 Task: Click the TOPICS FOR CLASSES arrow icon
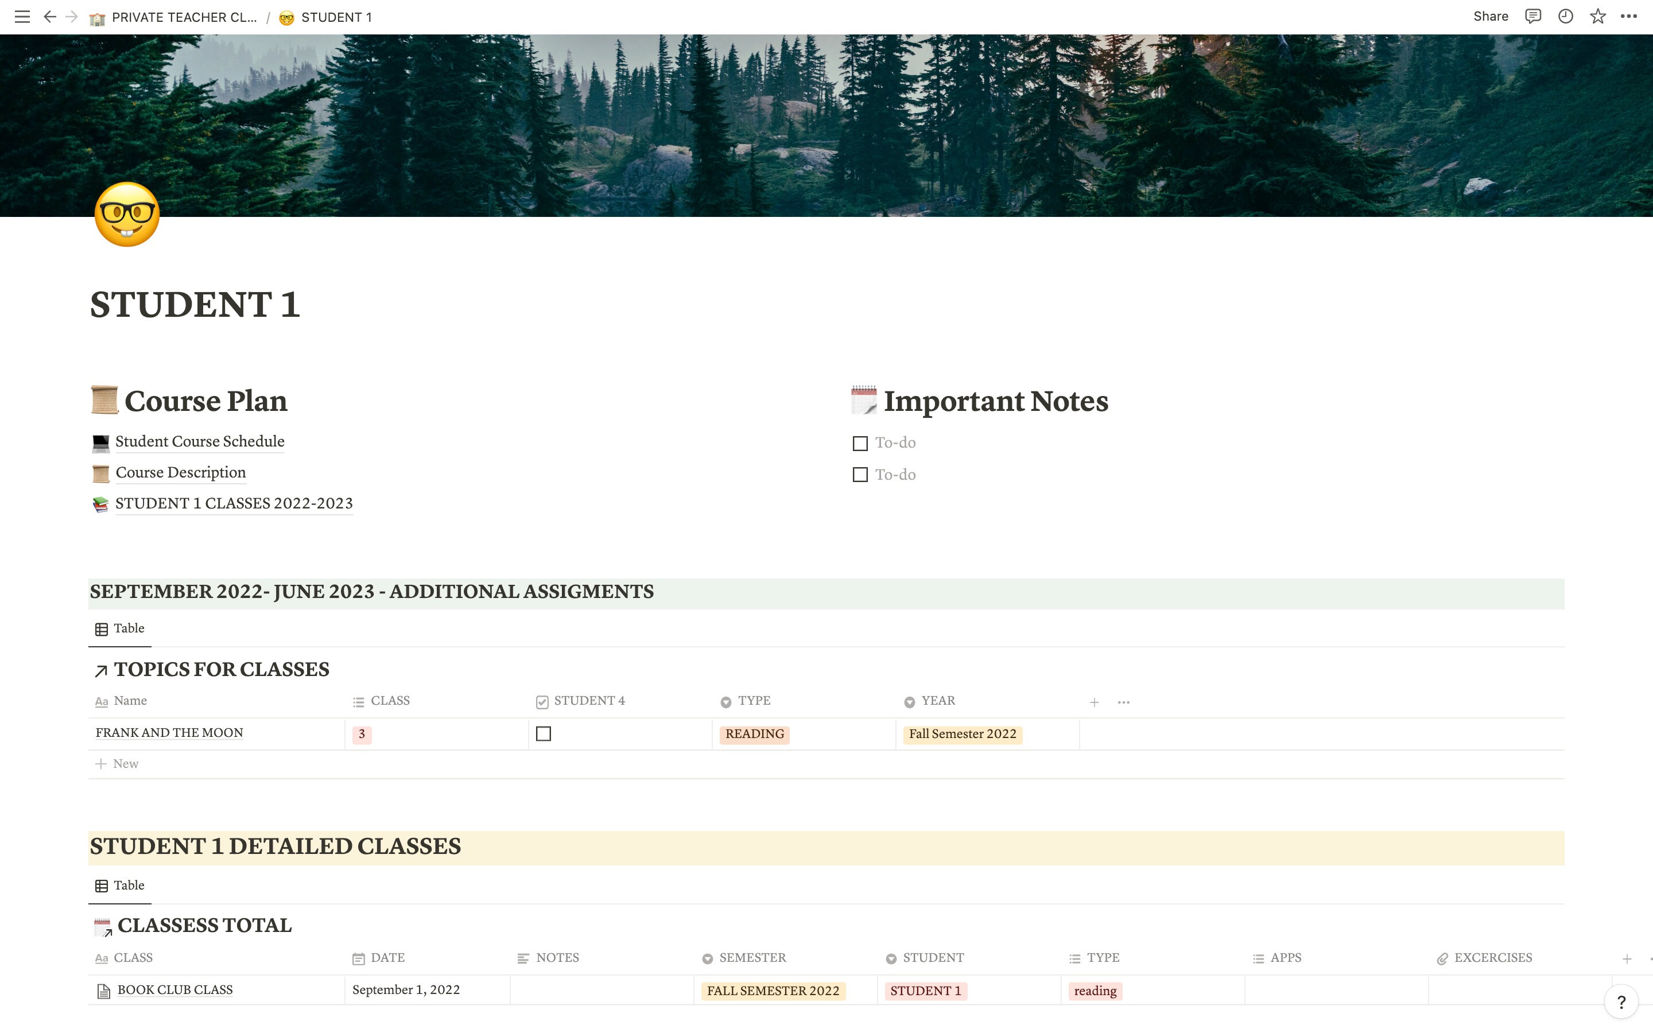(x=101, y=670)
